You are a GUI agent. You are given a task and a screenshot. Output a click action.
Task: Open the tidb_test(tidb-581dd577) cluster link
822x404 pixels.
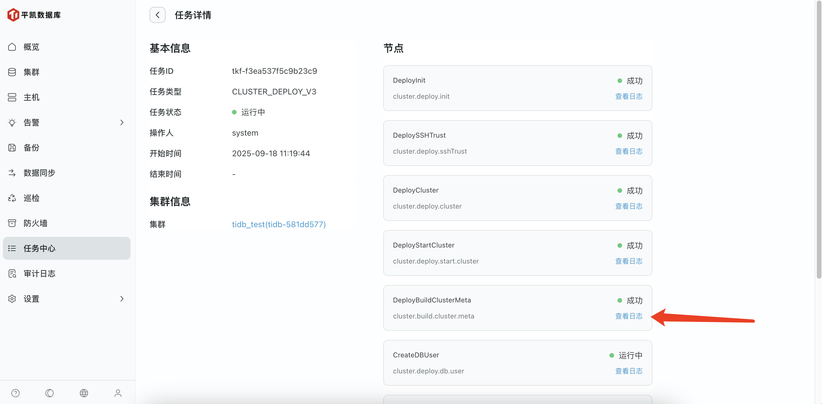coord(279,224)
